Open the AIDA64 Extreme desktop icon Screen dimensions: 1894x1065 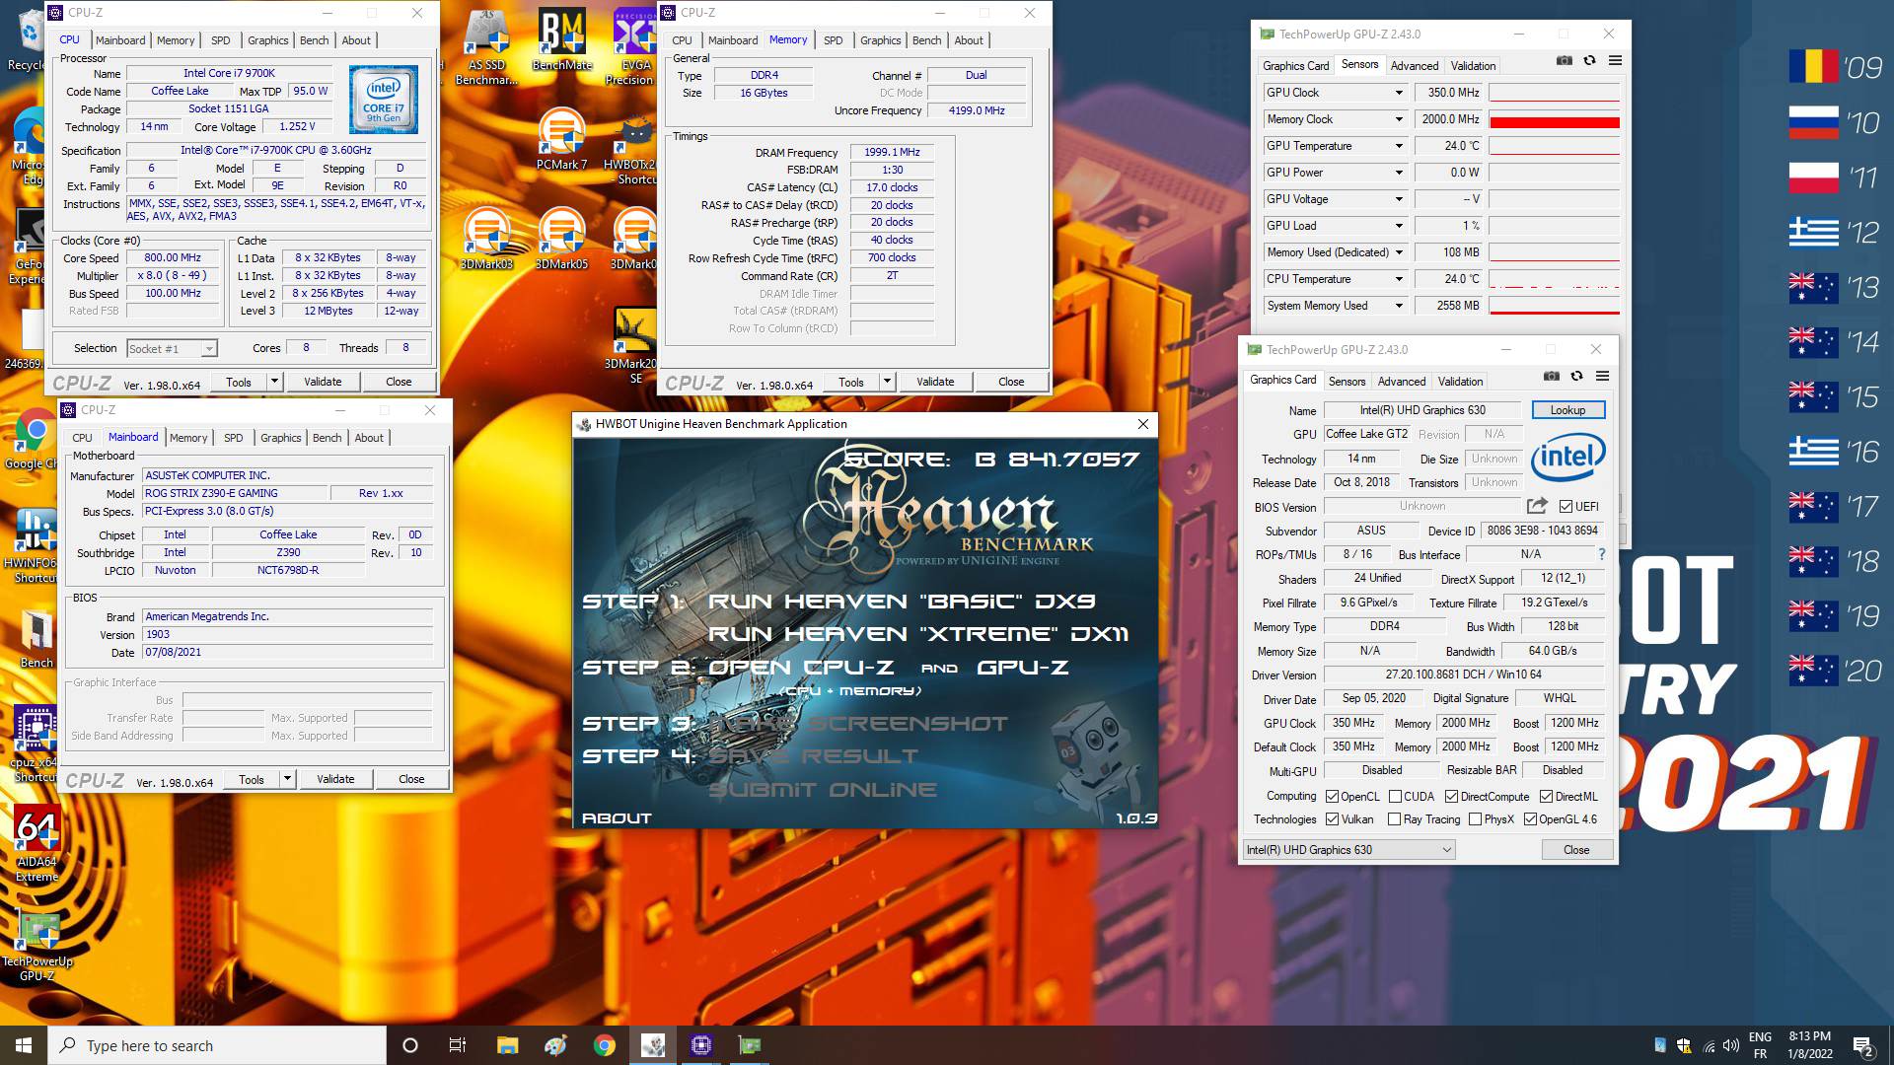click(37, 844)
